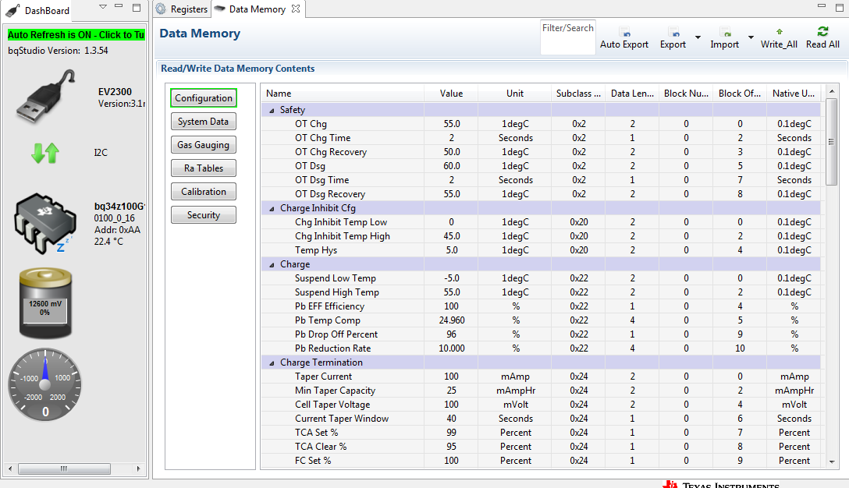Click the Import toolbar icon

point(725,32)
